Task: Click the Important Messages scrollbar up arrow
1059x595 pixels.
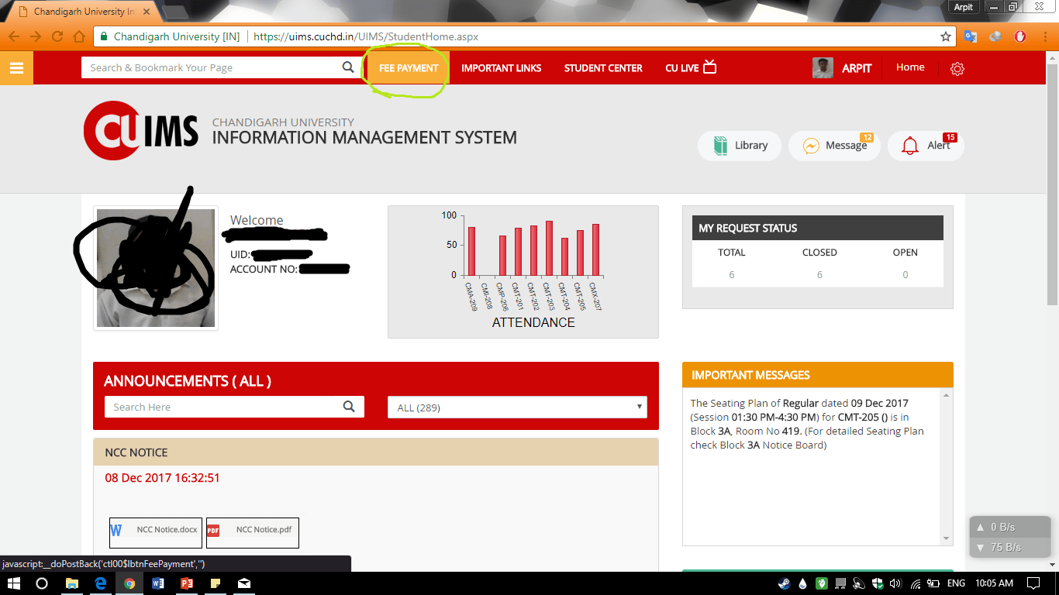Action: pyautogui.click(x=947, y=395)
